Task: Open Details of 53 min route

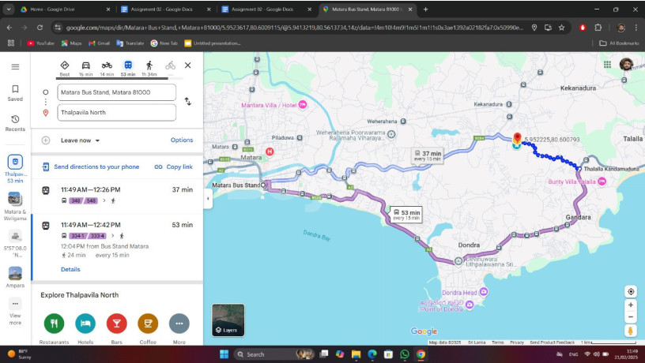Action: point(70,269)
